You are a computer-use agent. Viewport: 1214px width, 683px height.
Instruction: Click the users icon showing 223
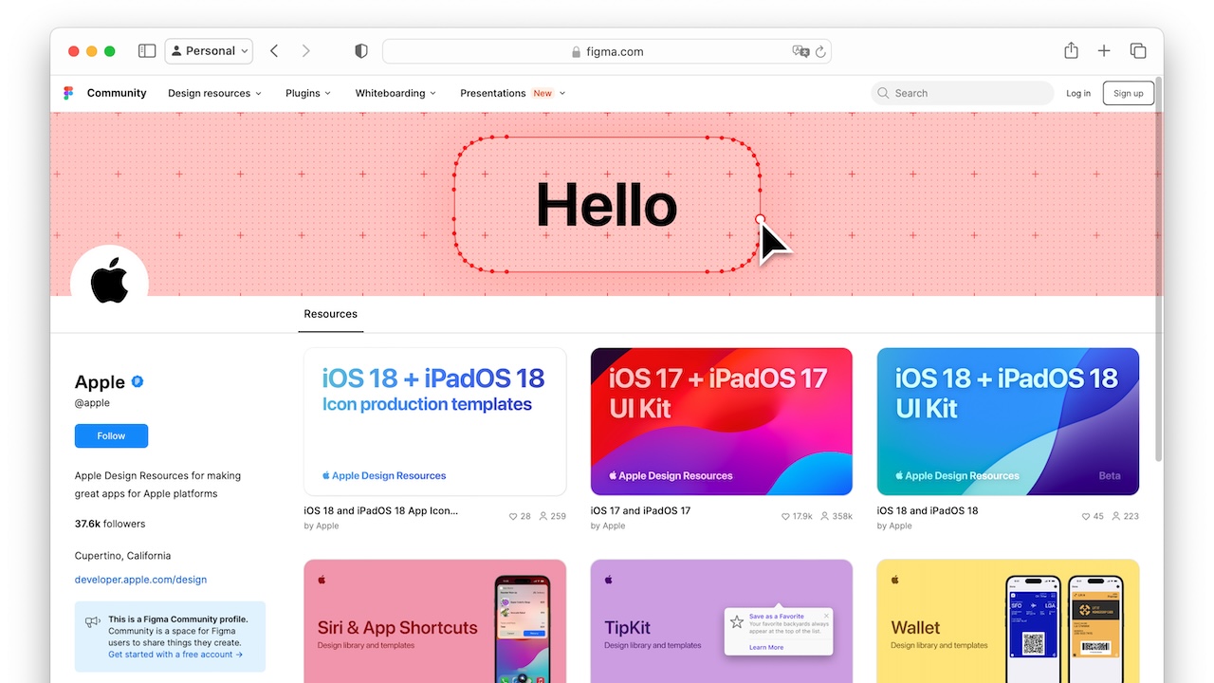1115,517
